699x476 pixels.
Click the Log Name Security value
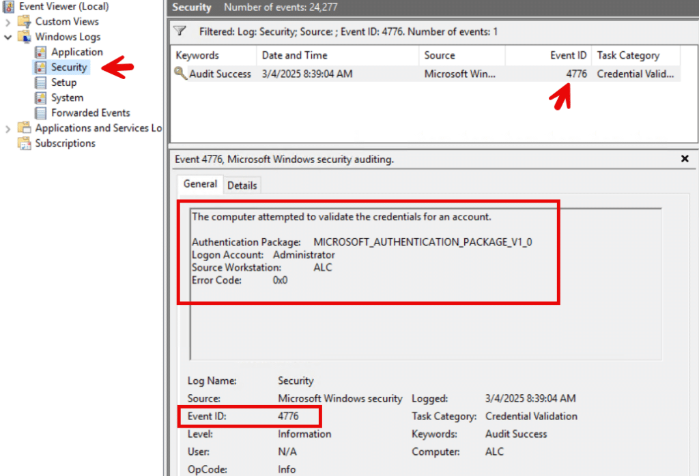click(296, 381)
